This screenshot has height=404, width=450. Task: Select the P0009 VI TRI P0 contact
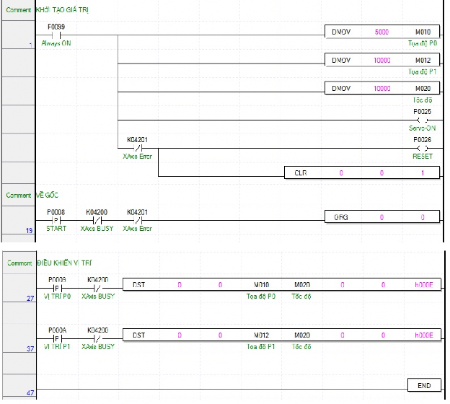tap(57, 286)
